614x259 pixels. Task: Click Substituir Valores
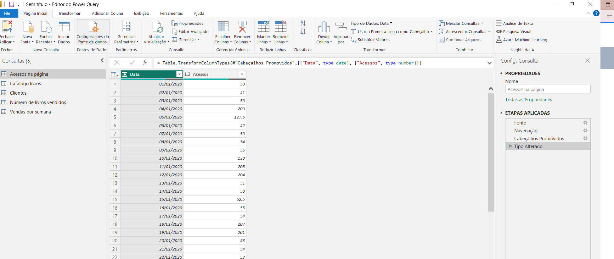pos(370,40)
